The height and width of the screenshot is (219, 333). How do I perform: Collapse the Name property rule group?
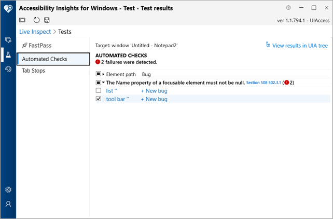coord(103,83)
